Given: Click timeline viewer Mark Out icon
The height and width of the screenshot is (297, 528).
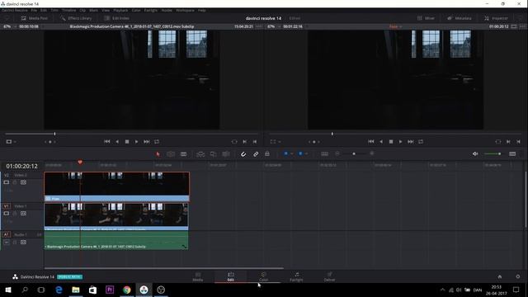Looking at the screenshot, I should tap(519, 142).
